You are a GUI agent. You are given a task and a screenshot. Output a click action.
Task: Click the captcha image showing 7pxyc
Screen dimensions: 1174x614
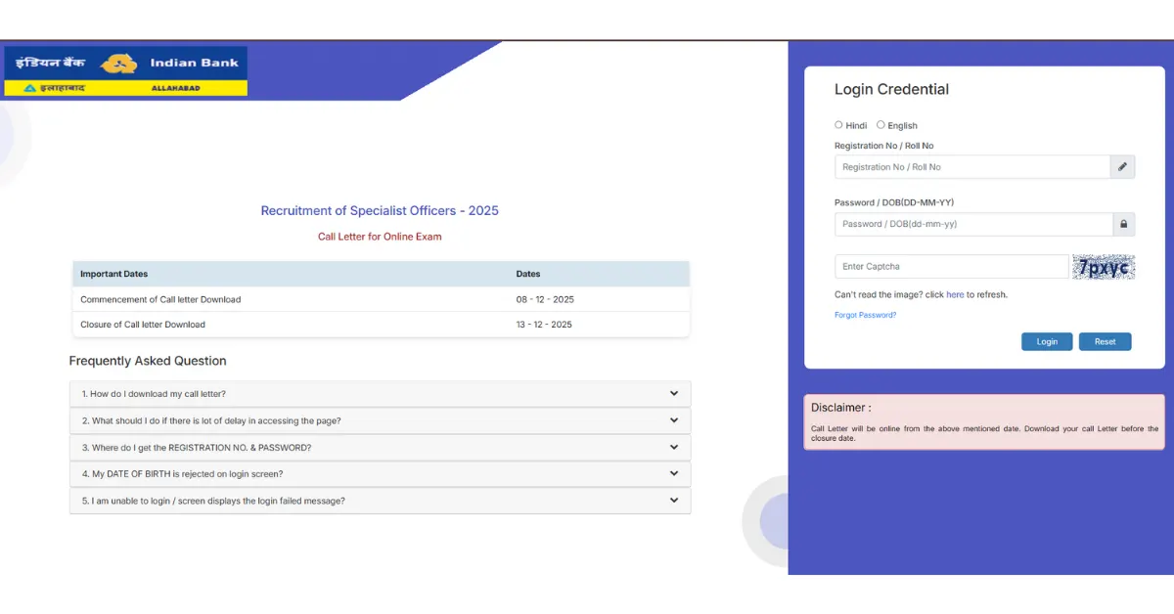coord(1104,266)
